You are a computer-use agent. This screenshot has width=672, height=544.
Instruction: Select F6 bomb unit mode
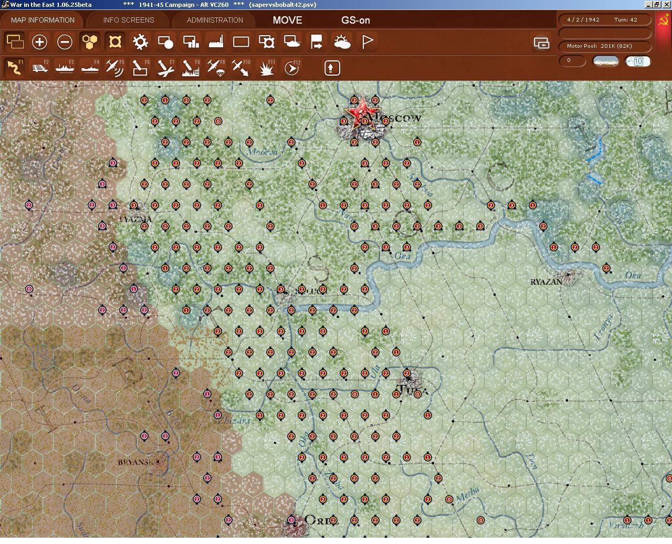140,68
